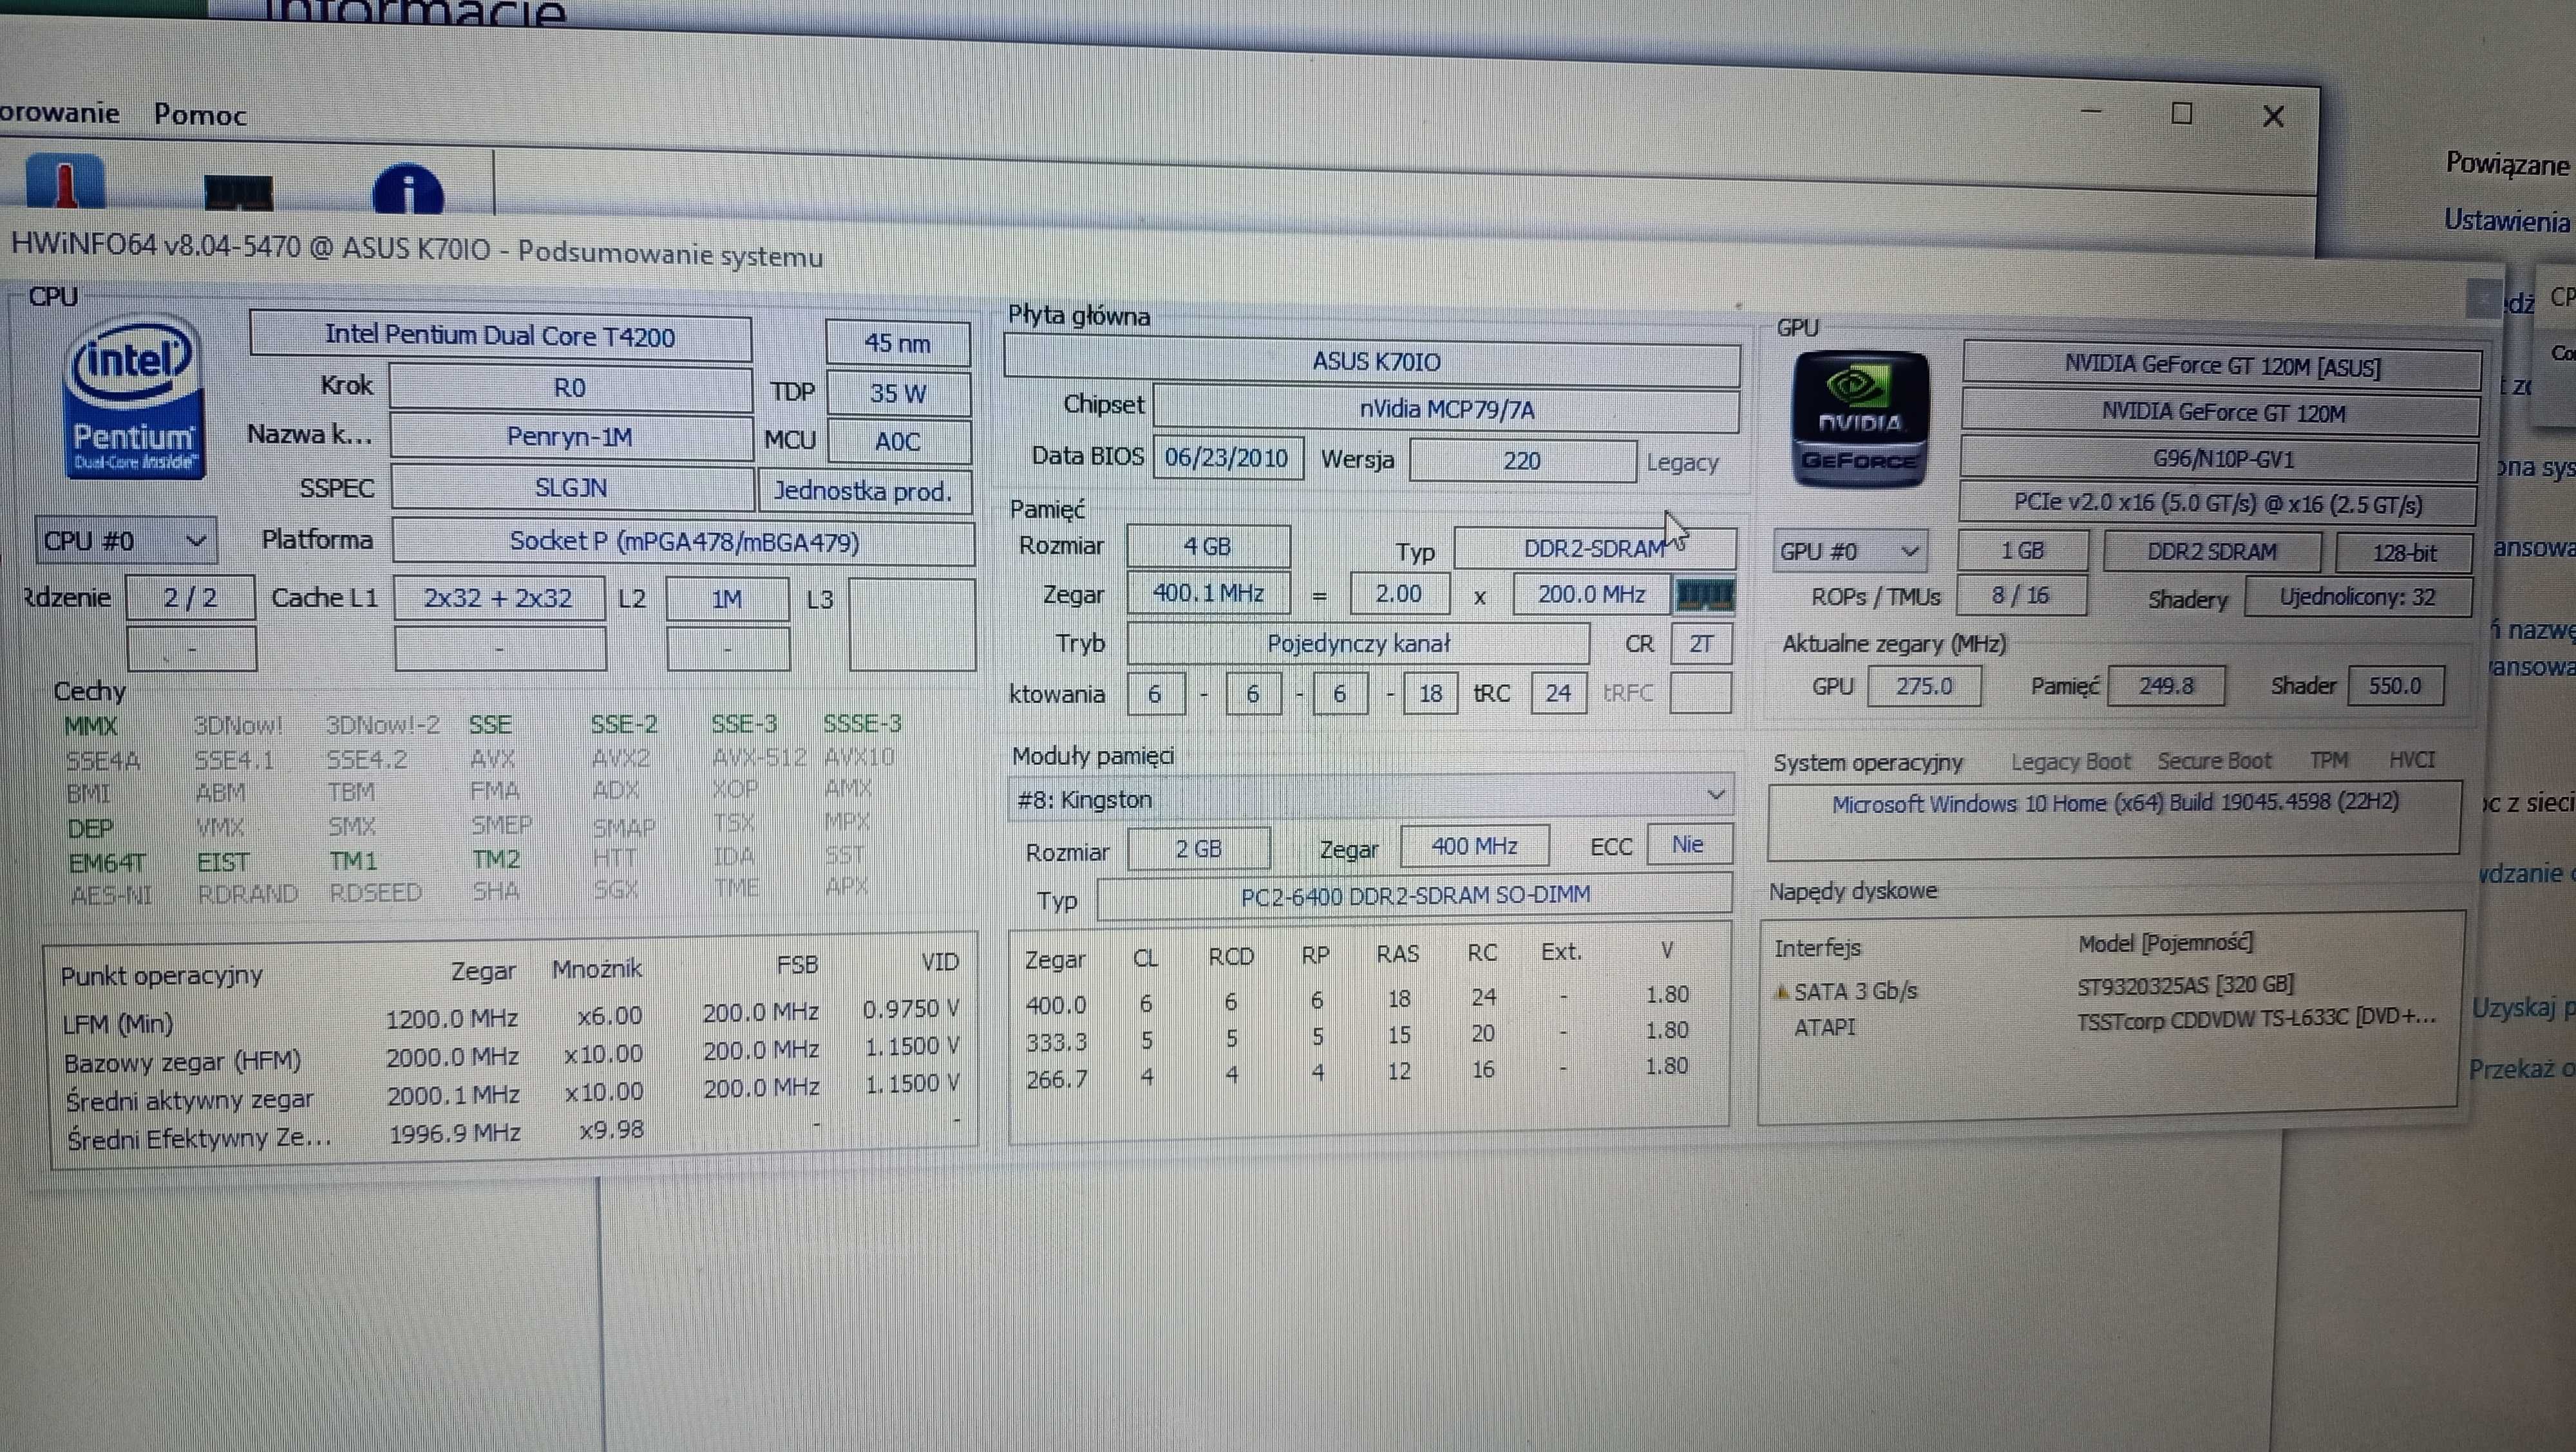Image resolution: width=2576 pixels, height=1452 pixels.
Task: Open the Pomoc menu
Action: [200, 115]
